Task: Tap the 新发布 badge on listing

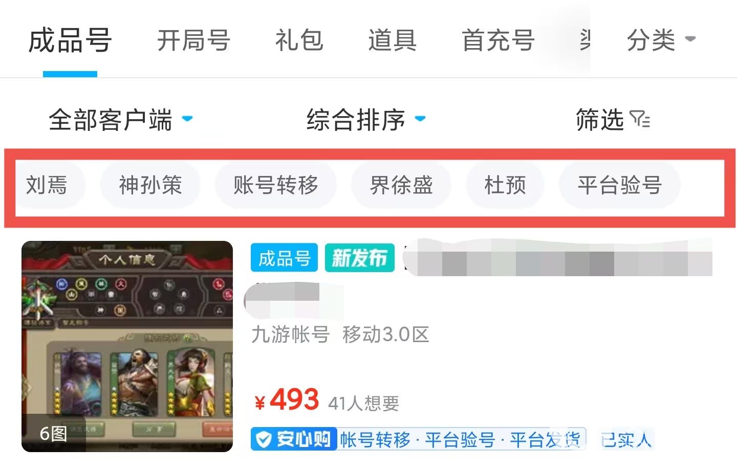Action: 360,258
